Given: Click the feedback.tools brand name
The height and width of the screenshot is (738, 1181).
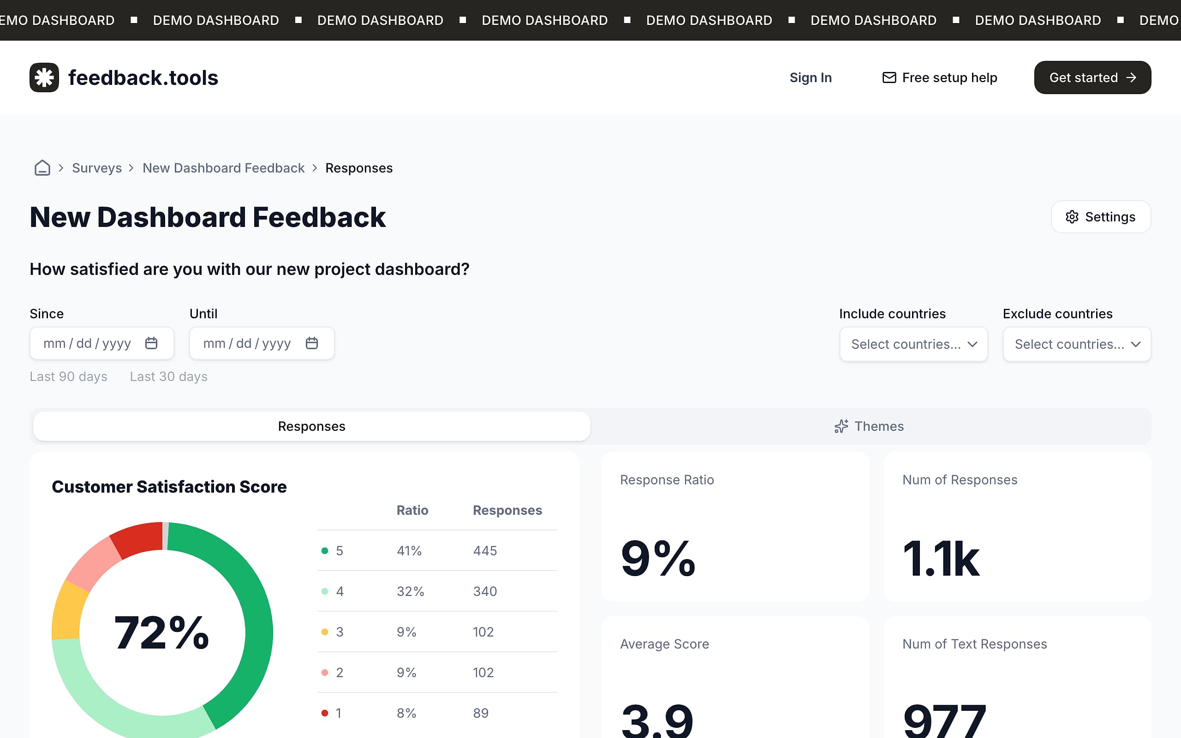Looking at the screenshot, I should pos(143,77).
